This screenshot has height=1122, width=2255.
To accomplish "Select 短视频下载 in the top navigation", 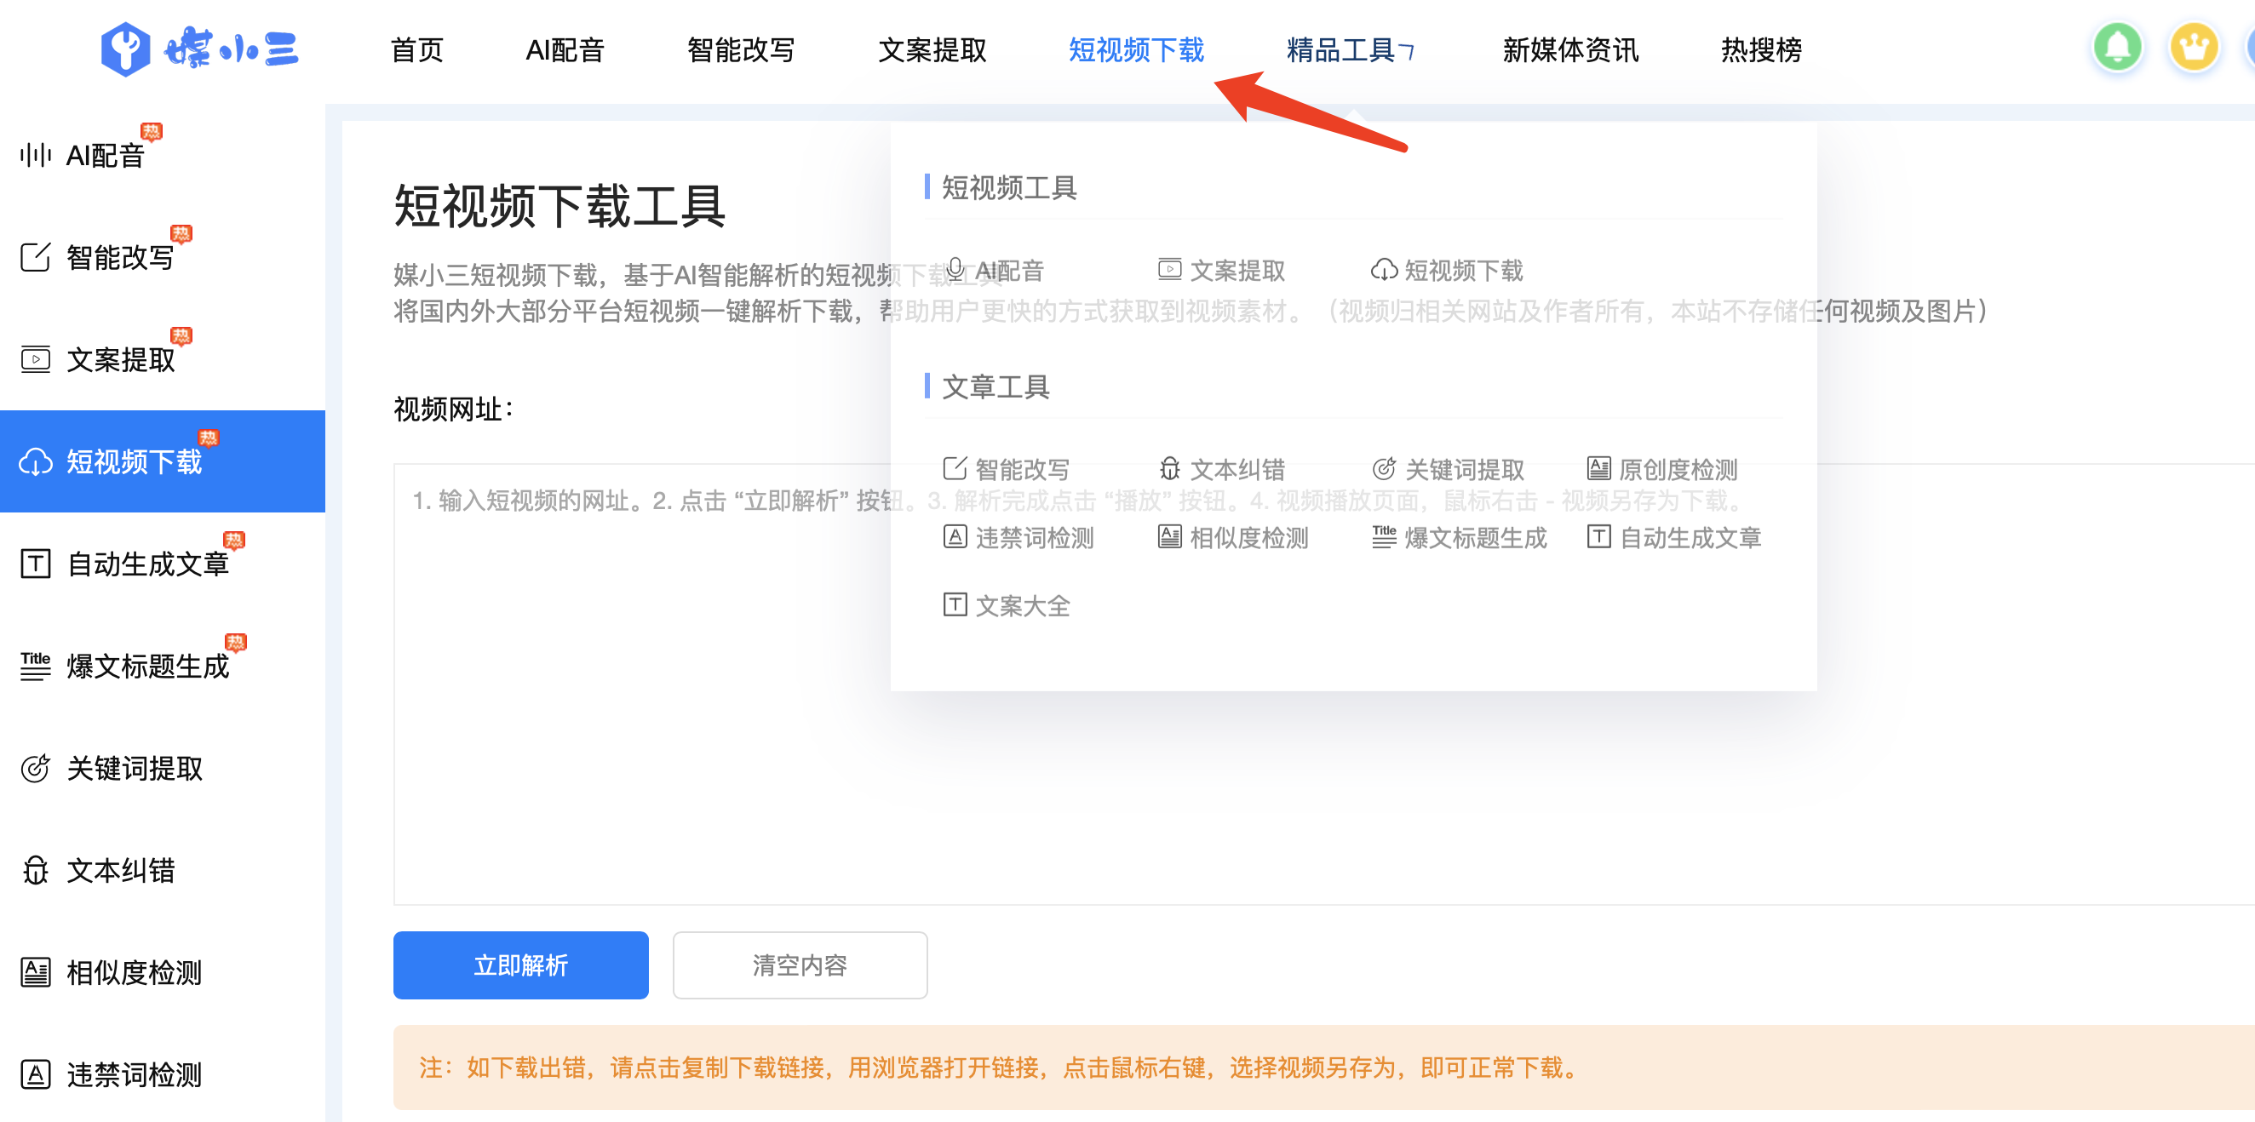I will click(1136, 50).
